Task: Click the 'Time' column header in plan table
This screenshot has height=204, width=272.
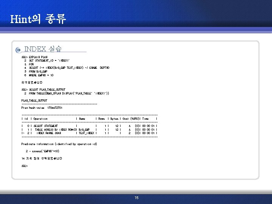Action: (145, 119)
